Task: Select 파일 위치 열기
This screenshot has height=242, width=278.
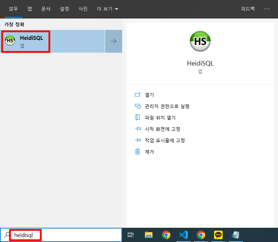Action: pyautogui.click(x=160, y=118)
